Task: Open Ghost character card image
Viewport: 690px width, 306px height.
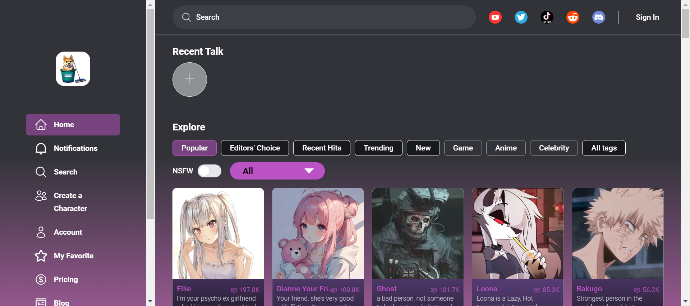Action: pyautogui.click(x=418, y=234)
